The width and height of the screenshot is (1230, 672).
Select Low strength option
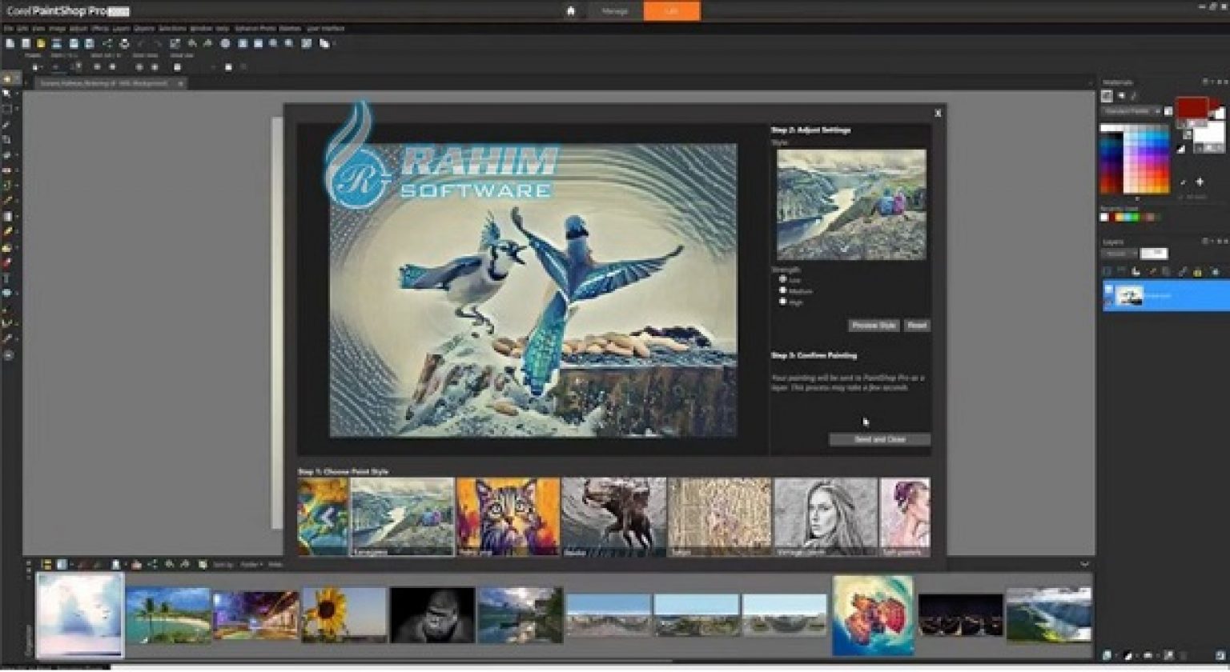(x=783, y=279)
